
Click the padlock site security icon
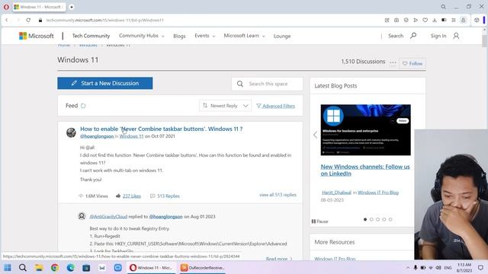coord(40,21)
